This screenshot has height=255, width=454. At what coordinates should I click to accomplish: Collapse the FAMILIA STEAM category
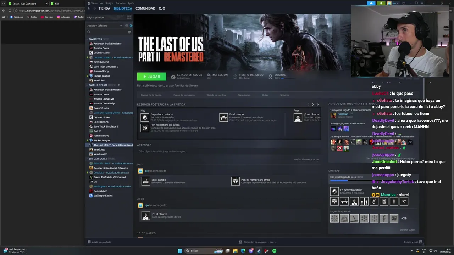click(87, 85)
